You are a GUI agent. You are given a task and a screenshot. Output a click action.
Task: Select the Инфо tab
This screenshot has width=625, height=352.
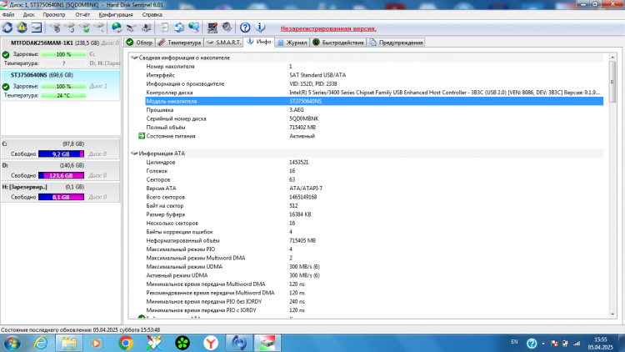coord(259,42)
